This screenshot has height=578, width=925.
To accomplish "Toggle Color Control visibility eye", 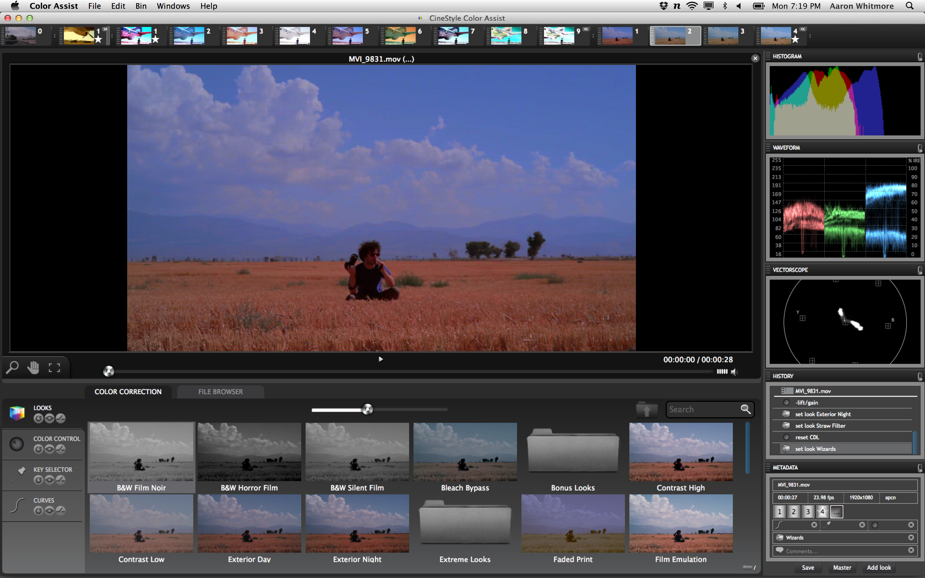I will click(x=49, y=449).
